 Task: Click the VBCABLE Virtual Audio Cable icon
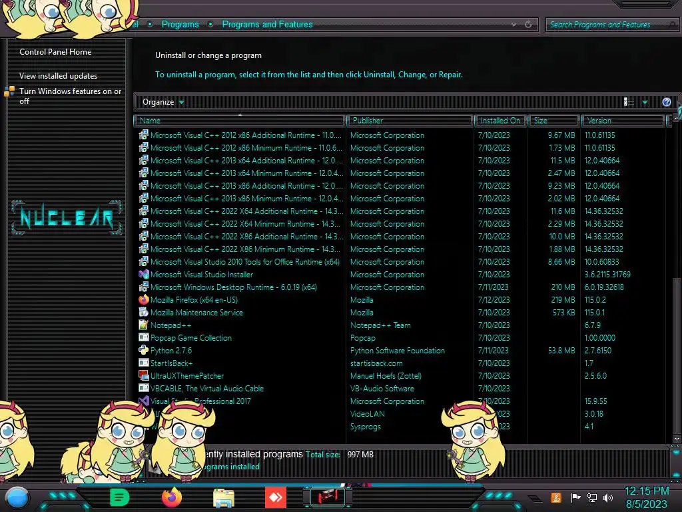coord(144,388)
